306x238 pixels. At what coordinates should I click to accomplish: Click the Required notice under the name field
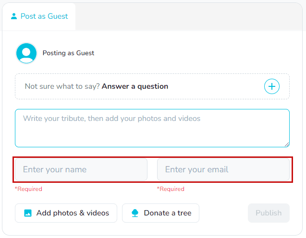[x=28, y=189]
